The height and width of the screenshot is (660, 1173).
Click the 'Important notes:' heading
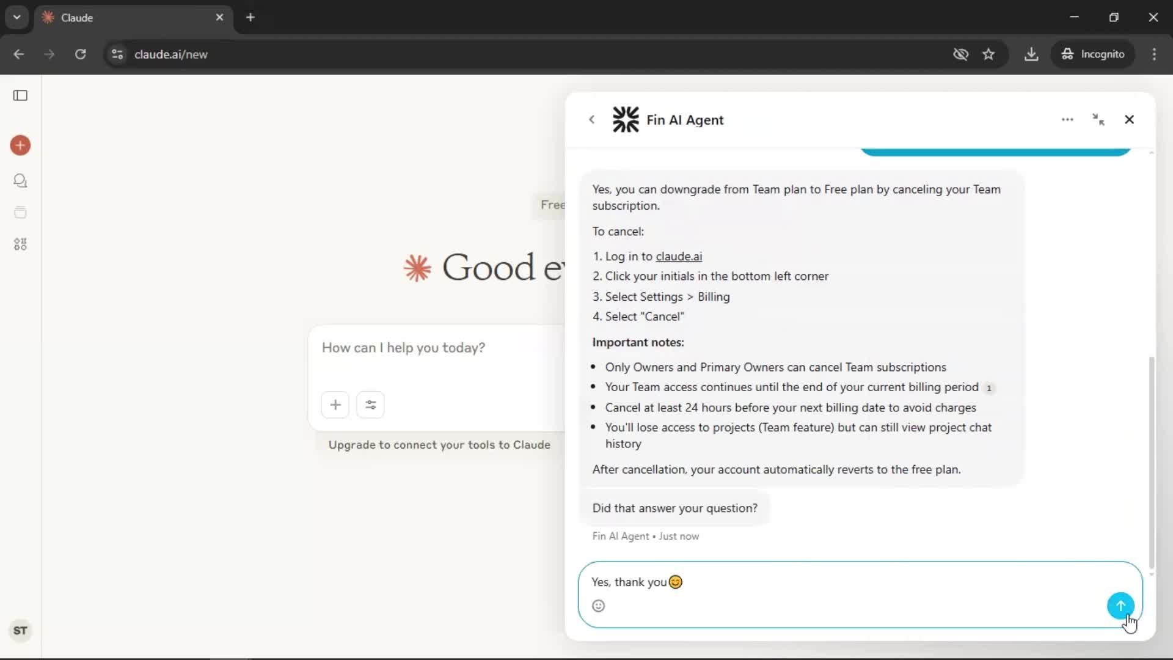point(638,342)
